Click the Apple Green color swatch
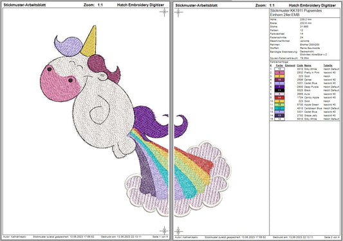The image size is (343, 241). (279, 105)
